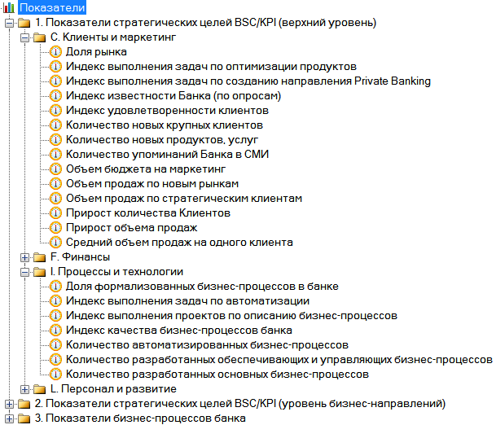This screenshot has width=496, height=425.
Task: Expand the F. Финансы folder node
Action: tap(24, 257)
